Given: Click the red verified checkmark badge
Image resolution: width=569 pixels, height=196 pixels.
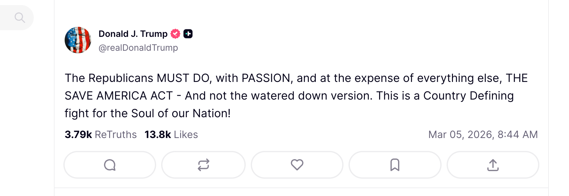Looking at the screenshot, I should 175,34.
